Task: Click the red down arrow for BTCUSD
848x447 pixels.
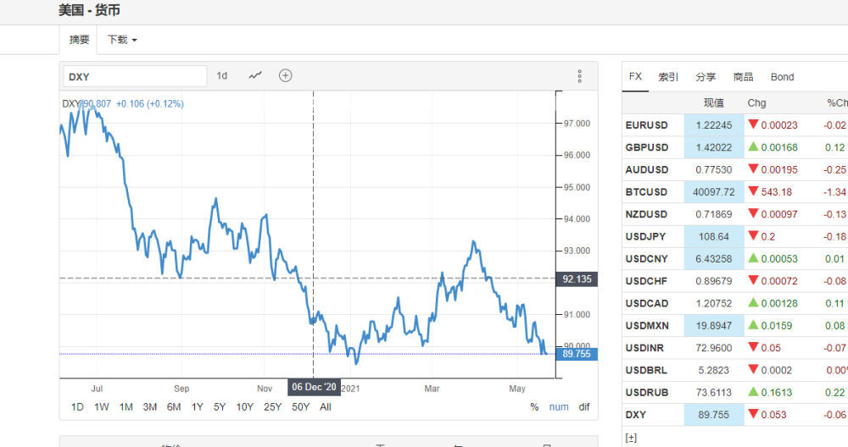Action: pos(753,190)
